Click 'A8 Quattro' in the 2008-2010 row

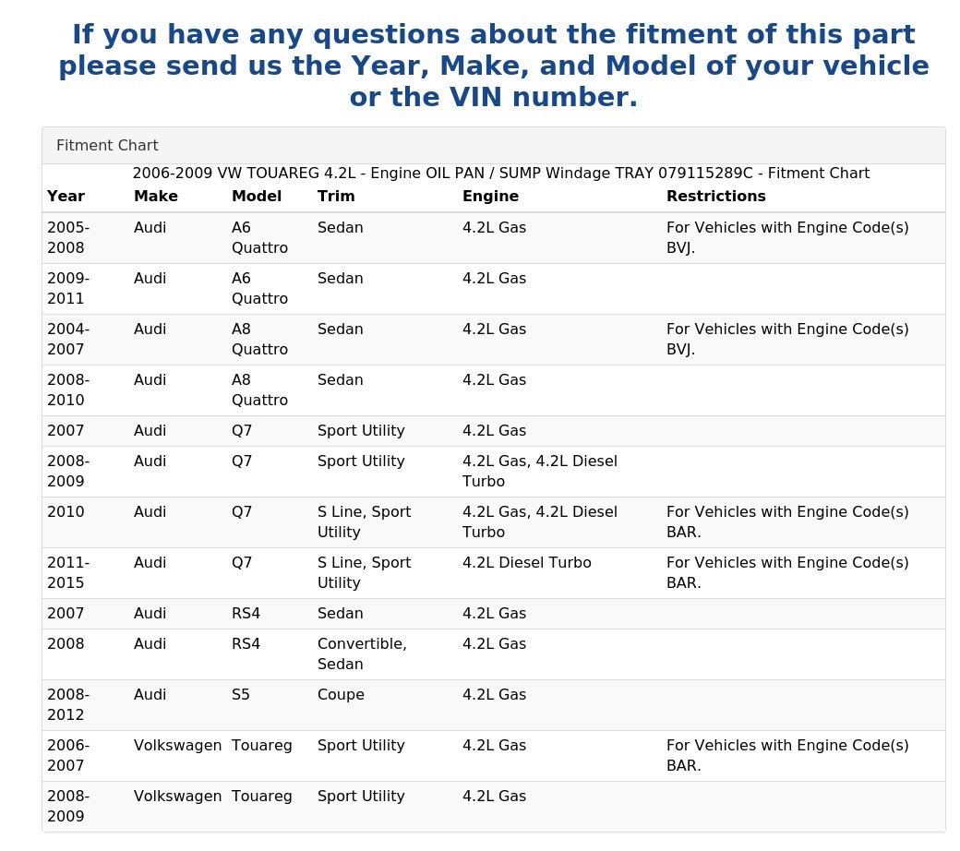[x=259, y=390]
